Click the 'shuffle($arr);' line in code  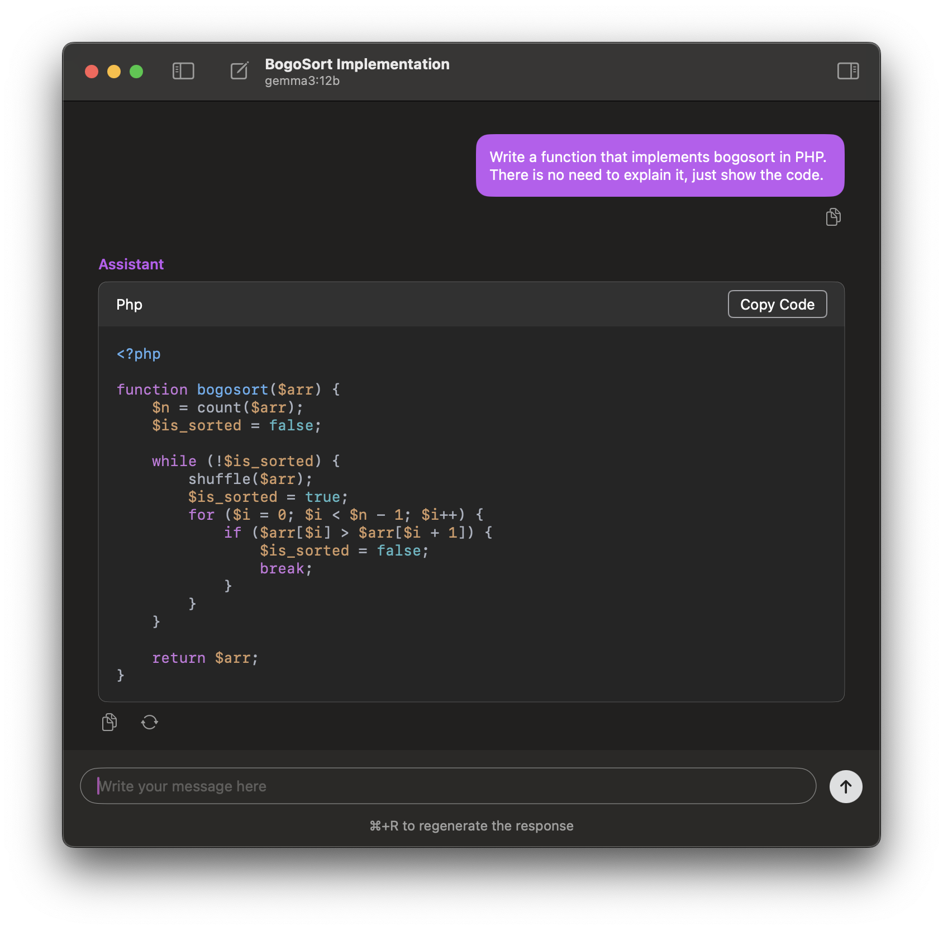(x=250, y=479)
